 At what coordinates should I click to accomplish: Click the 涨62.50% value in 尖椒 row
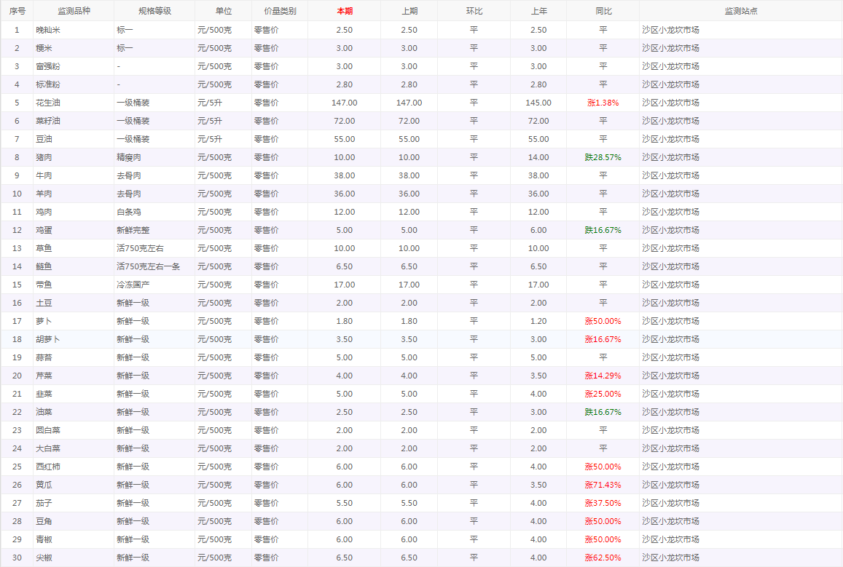(603, 558)
